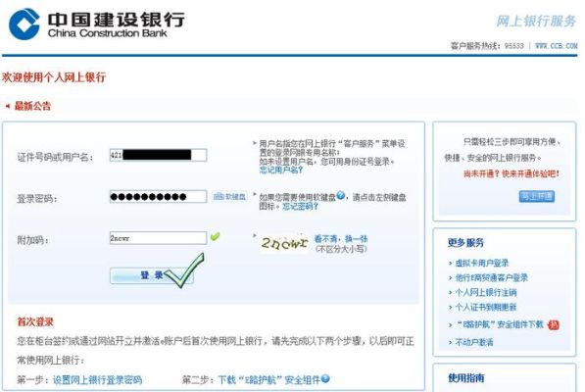Viewport: 585px width, 392px height.
Task: Click the 网上银行服务 header text
Action: pyautogui.click(x=536, y=22)
